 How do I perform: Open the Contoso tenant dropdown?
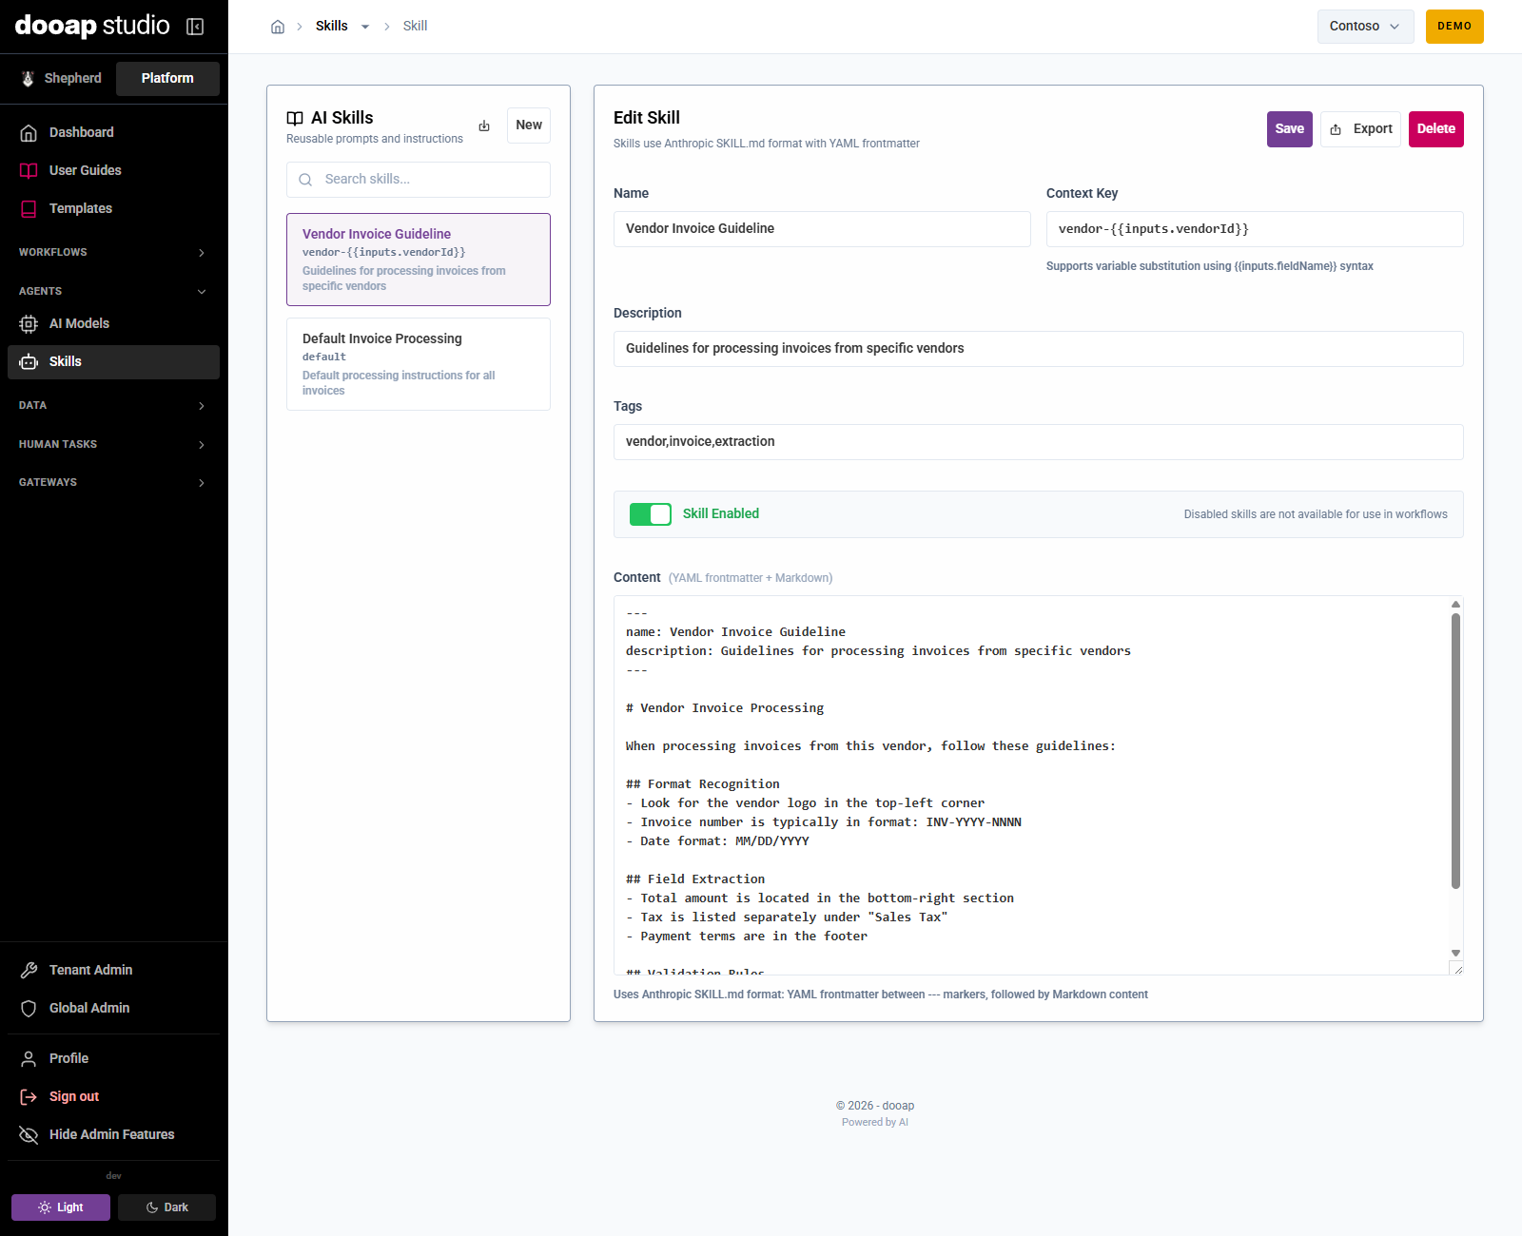point(1365,27)
